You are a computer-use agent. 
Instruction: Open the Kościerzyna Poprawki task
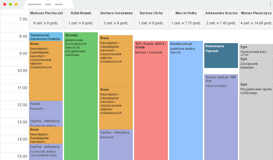point(221,55)
